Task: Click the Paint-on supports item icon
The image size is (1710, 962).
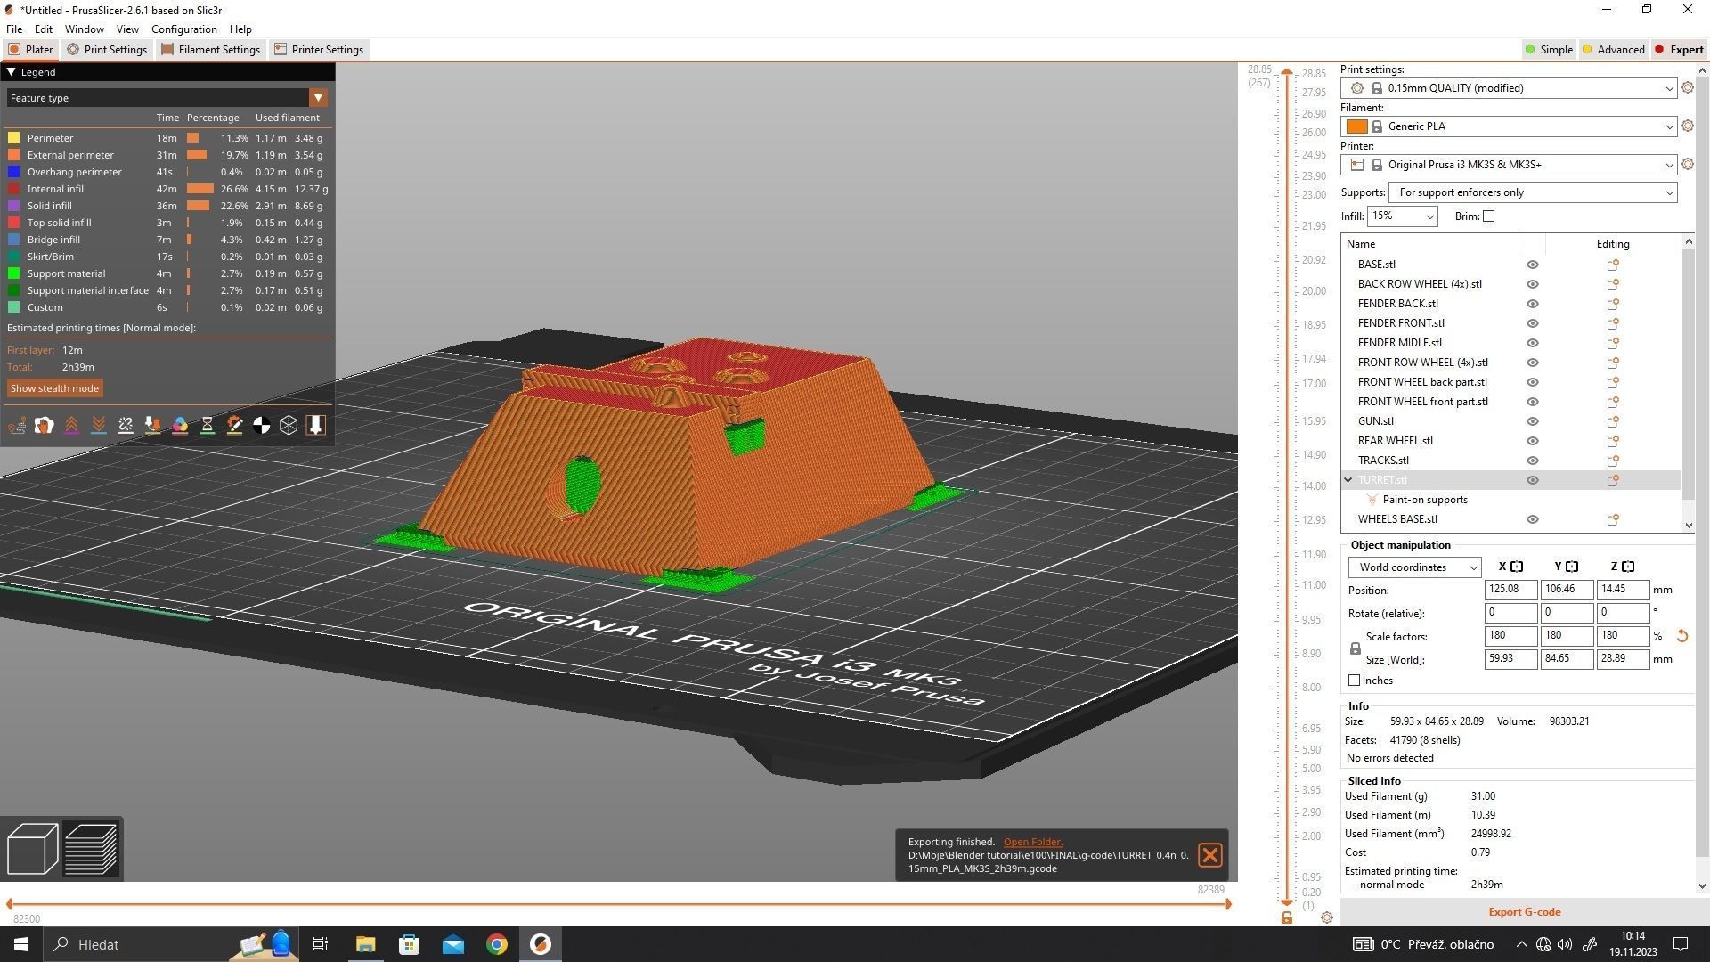Action: pyautogui.click(x=1372, y=500)
